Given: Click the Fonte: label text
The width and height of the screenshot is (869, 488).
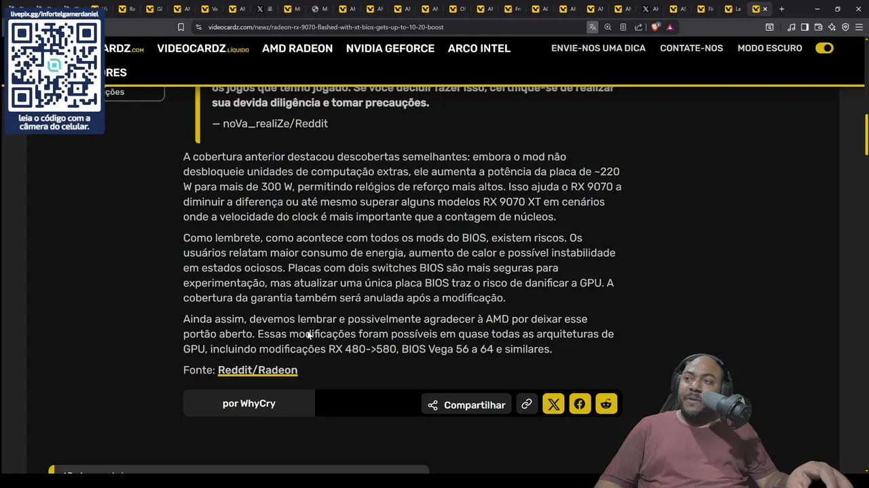Looking at the screenshot, I should click(199, 370).
